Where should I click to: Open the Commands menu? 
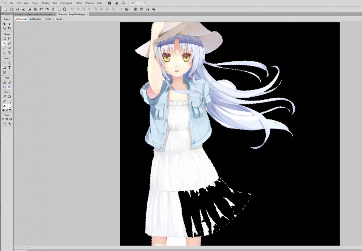click(66, 3)
